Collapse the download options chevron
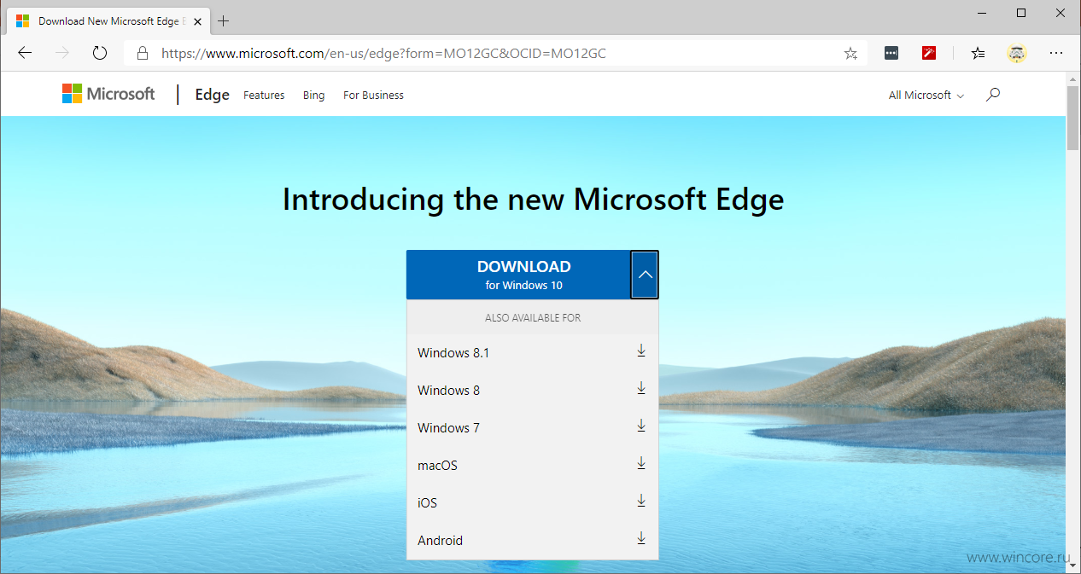The image size is (1081, 574). coord(645,275)
